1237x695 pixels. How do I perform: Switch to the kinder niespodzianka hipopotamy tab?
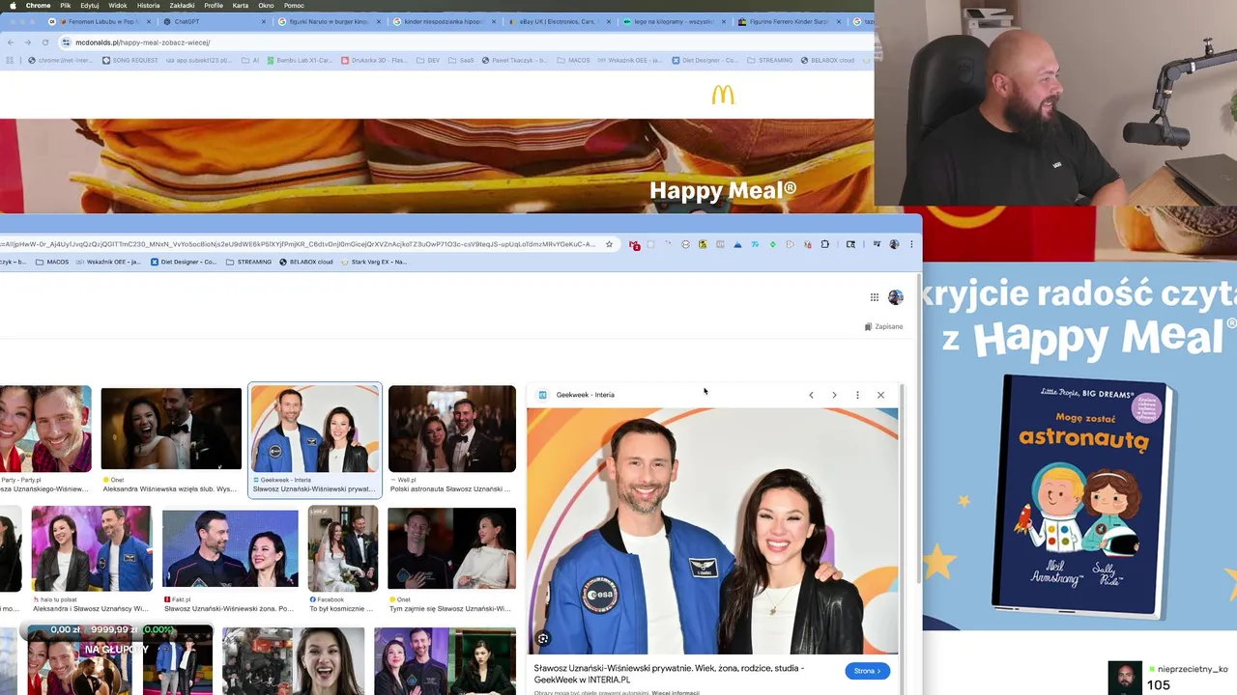click(x=443, y=21)
